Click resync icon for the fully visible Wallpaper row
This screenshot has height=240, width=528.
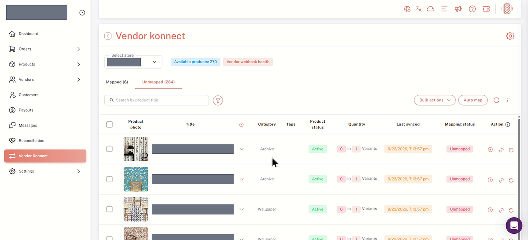coord(511,210)
